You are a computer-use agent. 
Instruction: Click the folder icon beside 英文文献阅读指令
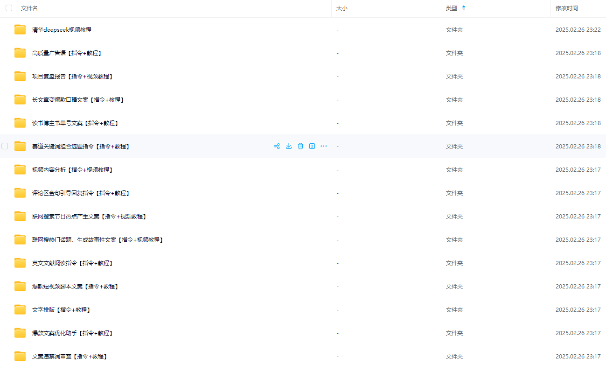pyautogui.click(x=20, y=263)
